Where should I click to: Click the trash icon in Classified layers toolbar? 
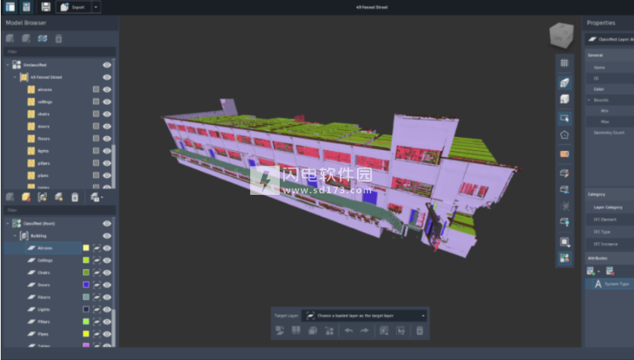pyautogui.click(x=74, y=197)
